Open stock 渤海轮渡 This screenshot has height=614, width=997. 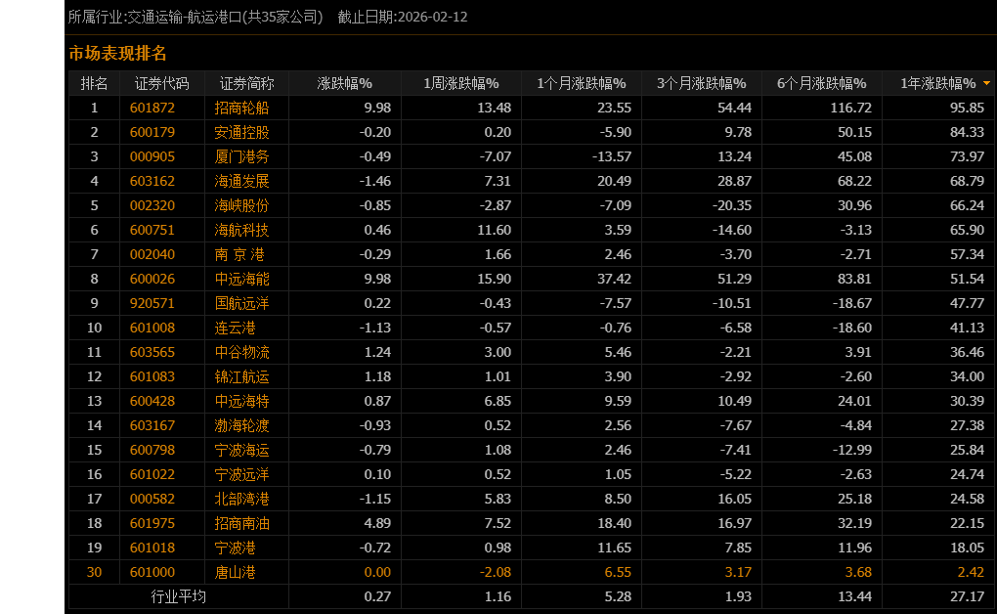click(x=241, y=425)
